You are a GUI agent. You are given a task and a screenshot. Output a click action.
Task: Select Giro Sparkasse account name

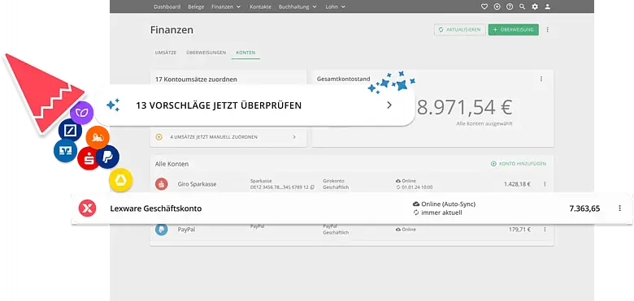(197, 184)
